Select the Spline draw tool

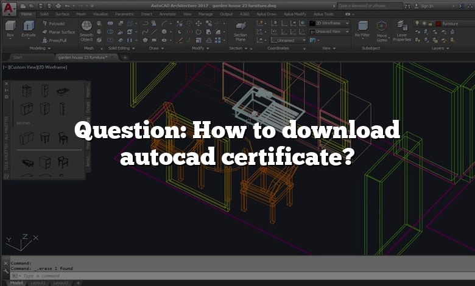pyautogui.click(x=145, y=32)
